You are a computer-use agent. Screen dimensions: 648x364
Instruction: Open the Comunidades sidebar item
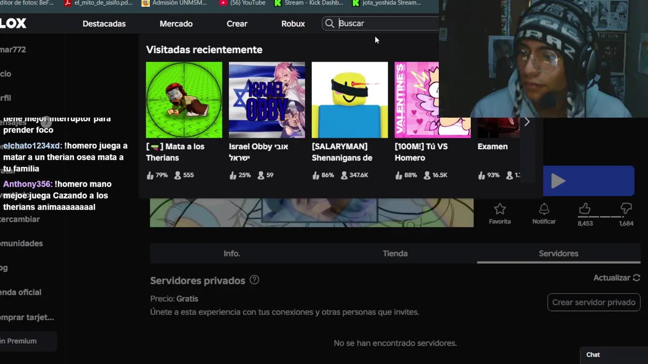pos(21,243)
